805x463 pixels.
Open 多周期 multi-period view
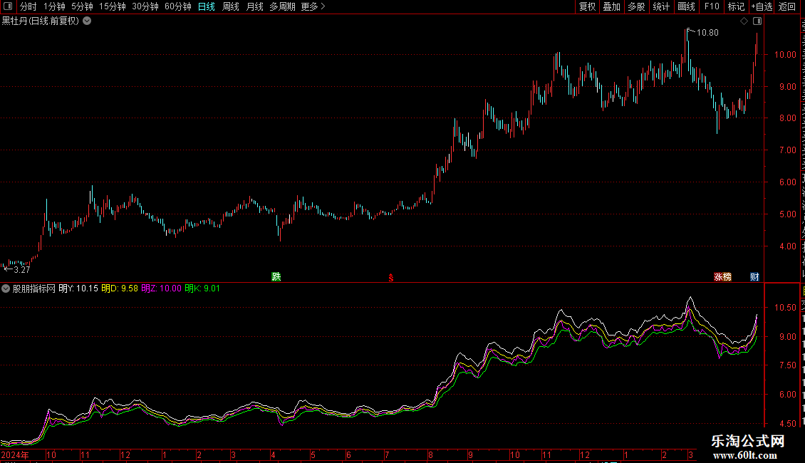pyautogui.click(x=282, y=6)
